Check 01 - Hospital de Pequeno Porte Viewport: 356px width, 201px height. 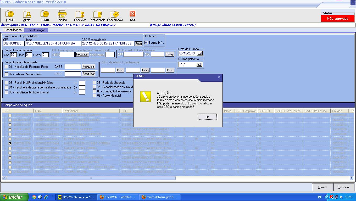[7, 67]
